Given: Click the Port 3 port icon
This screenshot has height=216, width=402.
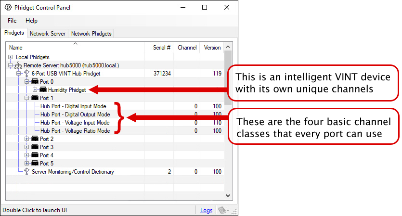Looking at the screenshot, I should [35, 147].
